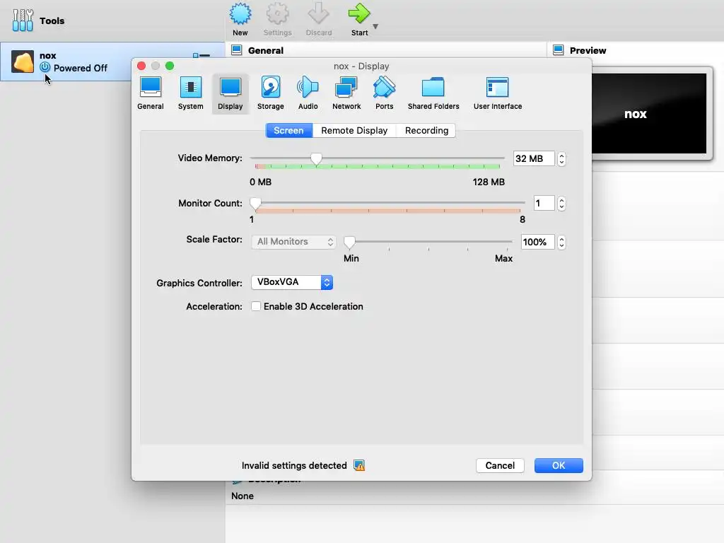
Task: Select the Display settings category
Action: [x=230, y=93]
